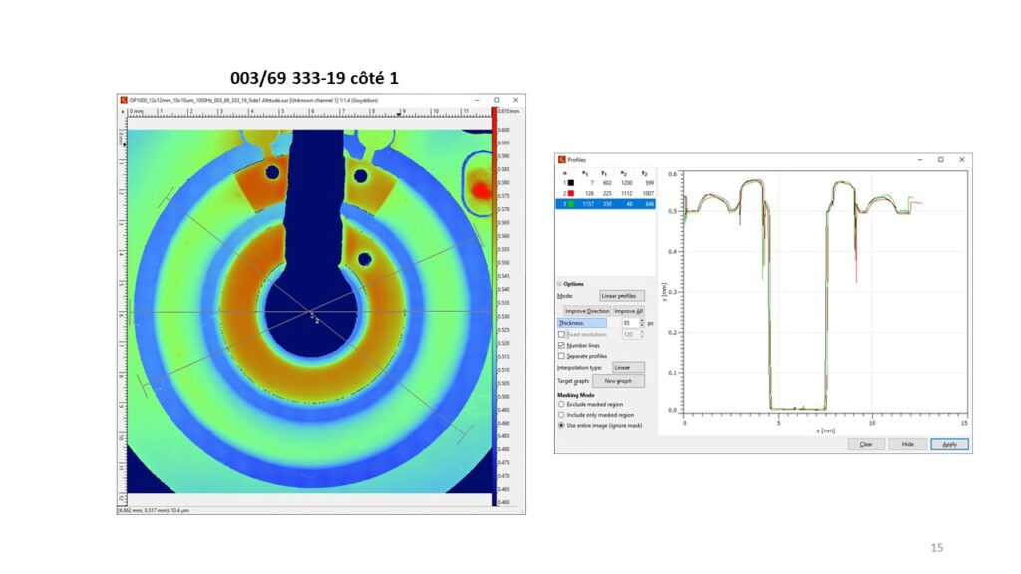
Task: Open the Target graph dropdown showing New graph
Action: [618, 381]
